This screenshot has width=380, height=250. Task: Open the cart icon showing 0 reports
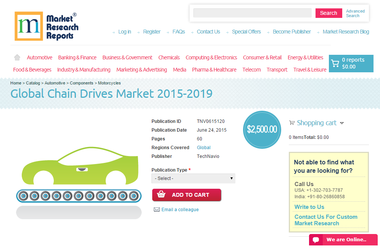tap(335, 63)
